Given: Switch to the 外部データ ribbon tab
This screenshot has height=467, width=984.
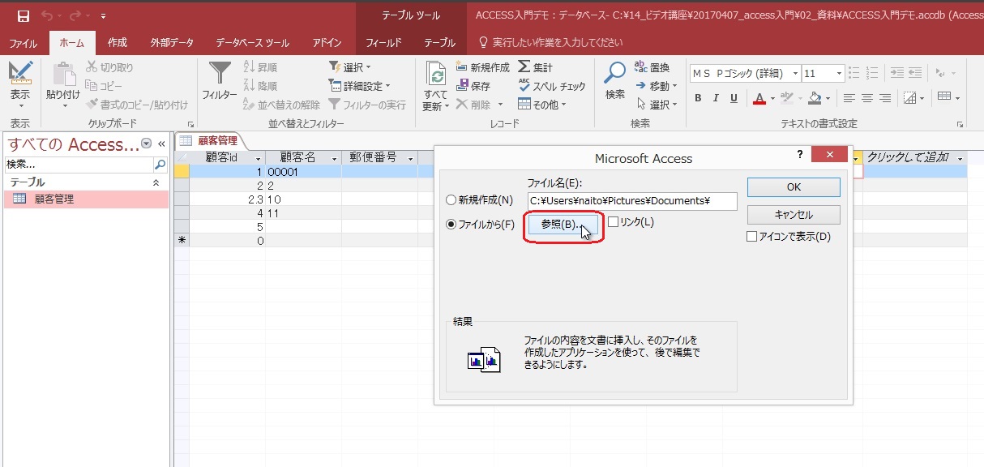Looking at the screenshot, I should (x=172, y=43).
